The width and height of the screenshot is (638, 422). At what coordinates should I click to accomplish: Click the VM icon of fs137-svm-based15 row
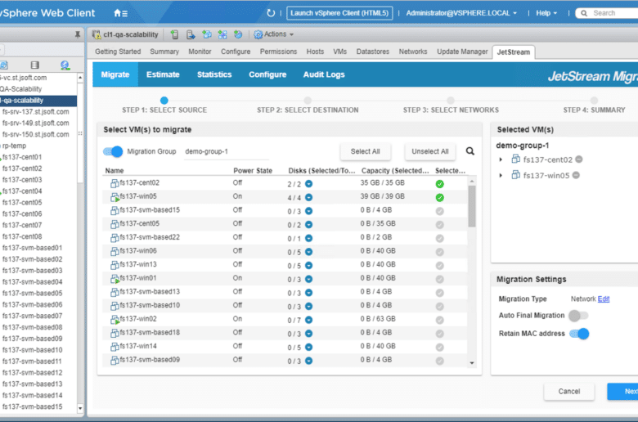tap(115, 211)
